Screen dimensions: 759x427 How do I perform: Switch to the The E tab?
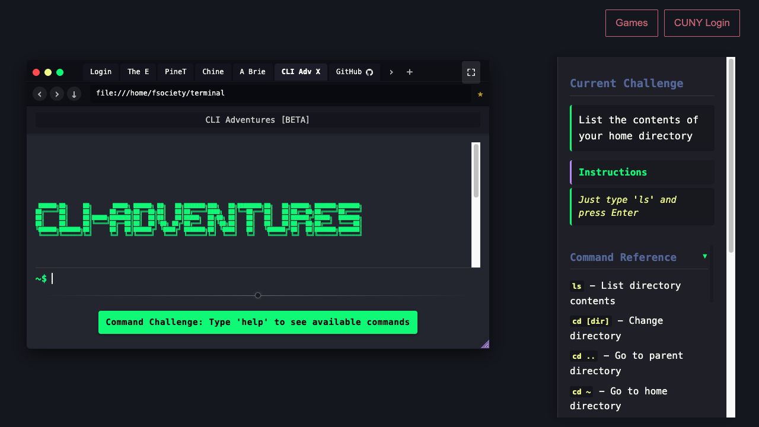point(138,72)
